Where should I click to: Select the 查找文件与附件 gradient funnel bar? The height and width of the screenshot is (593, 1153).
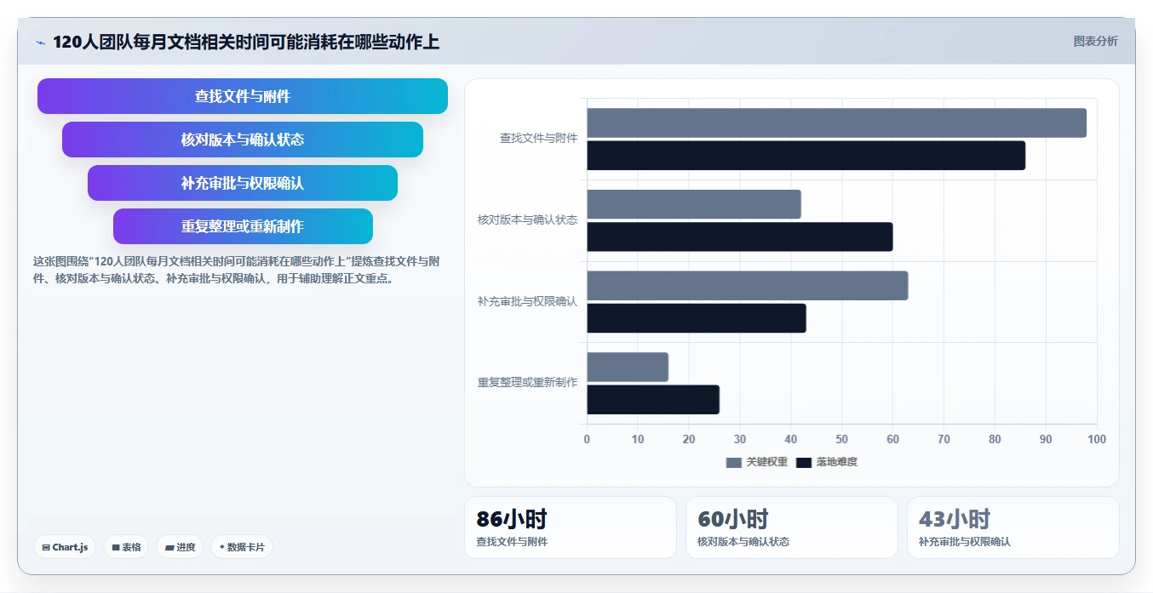pos(243,96)
